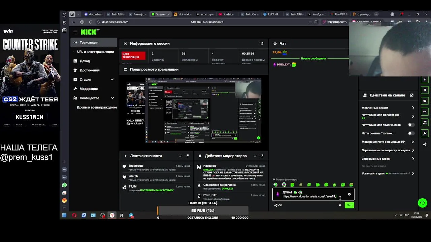Reload the dashboard page
This screenshot has width=431, height=242.
[90, 22]
